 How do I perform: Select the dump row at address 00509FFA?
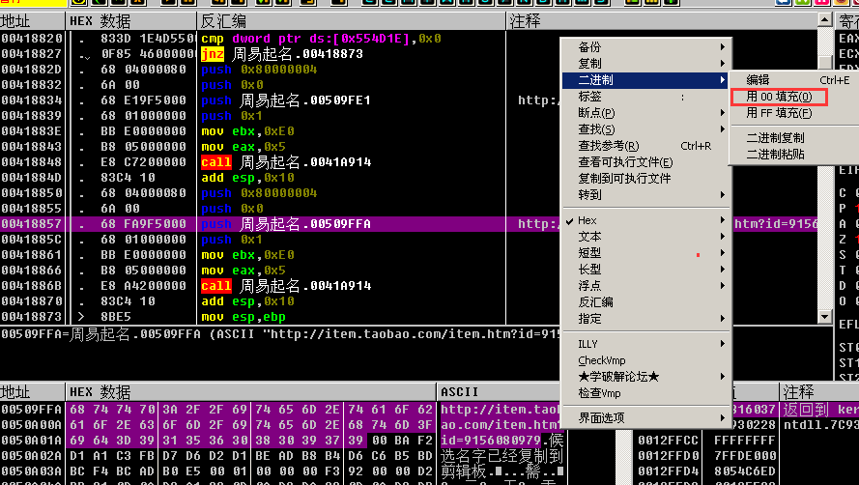coord(279,410)
